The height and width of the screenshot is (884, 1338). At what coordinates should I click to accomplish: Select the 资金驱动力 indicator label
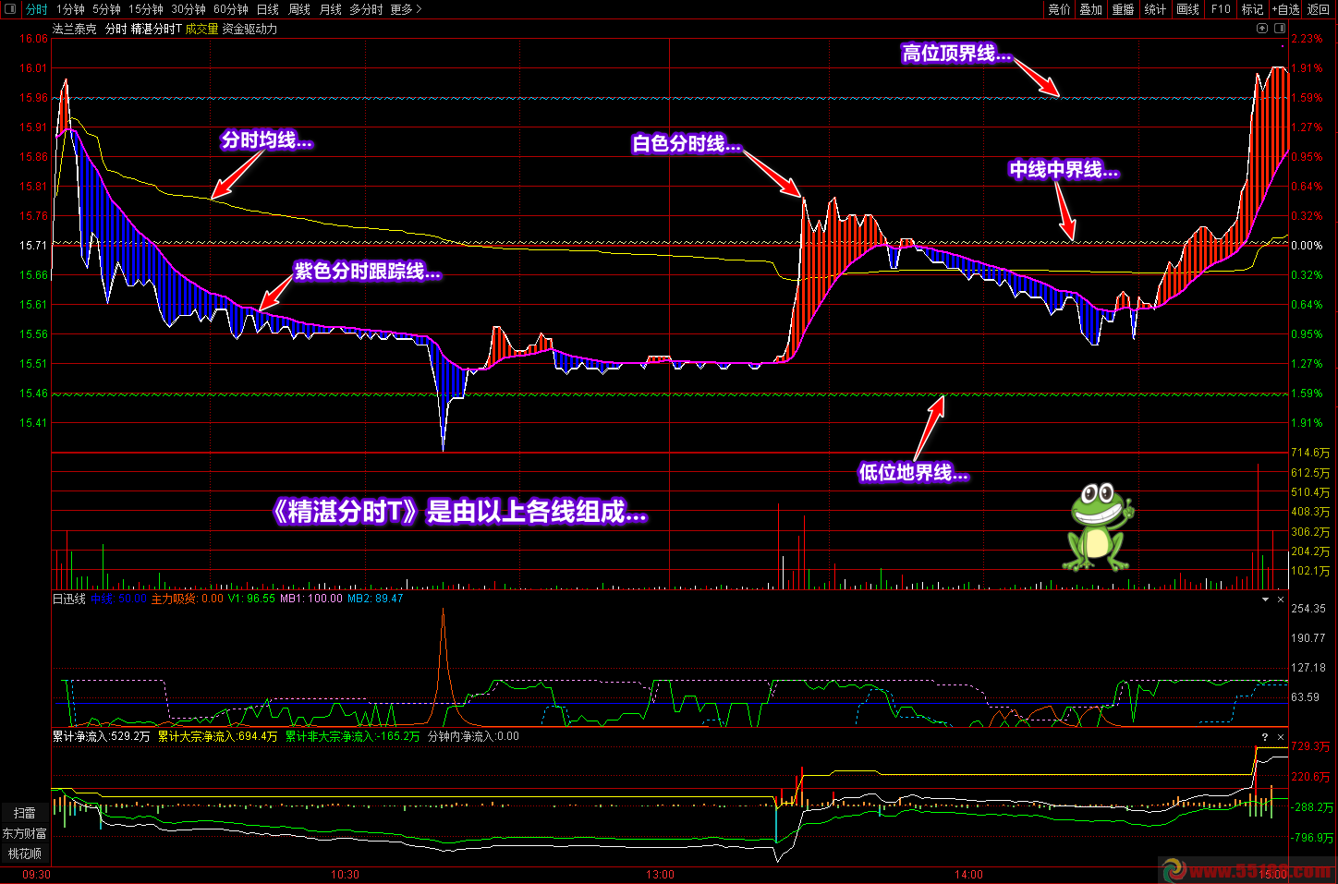(249, 29)
